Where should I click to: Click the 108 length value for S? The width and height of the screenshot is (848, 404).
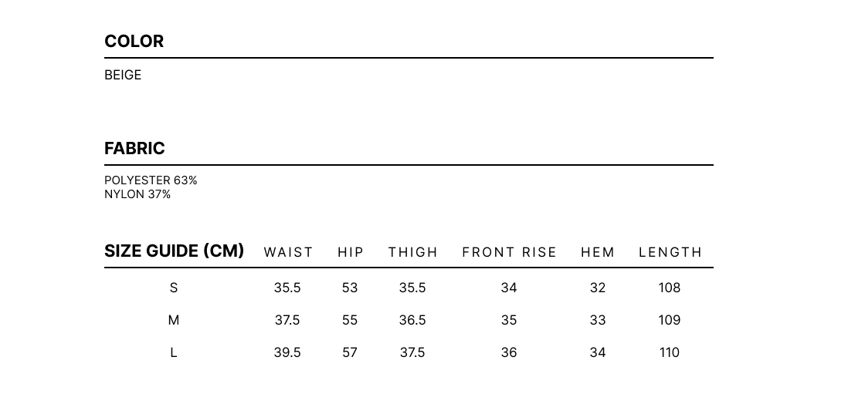tap(670, 288)
